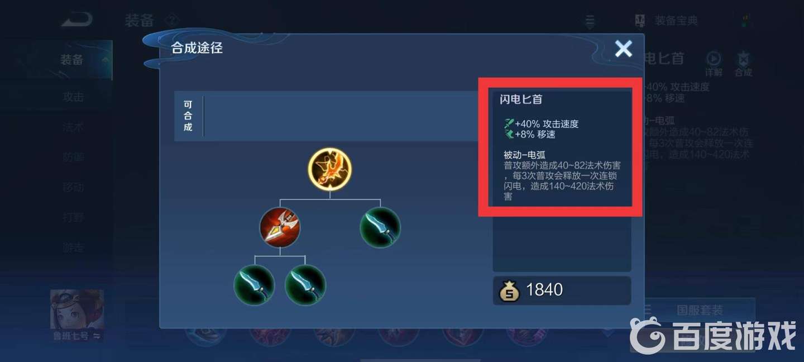
Task: Open the 防御 category tab
Action: 73,158
